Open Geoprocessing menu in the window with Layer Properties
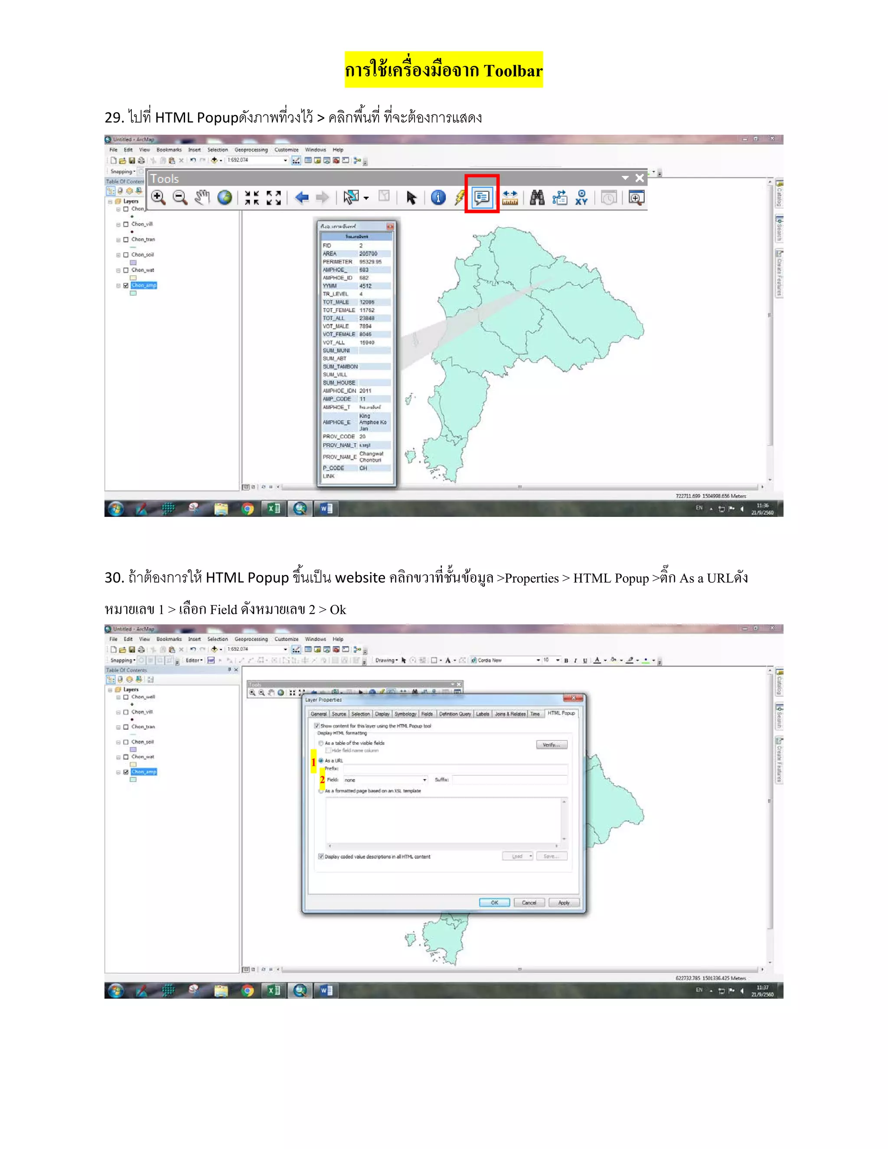The height and width of the screenshot is (1149, 888). tap(251, 639)
